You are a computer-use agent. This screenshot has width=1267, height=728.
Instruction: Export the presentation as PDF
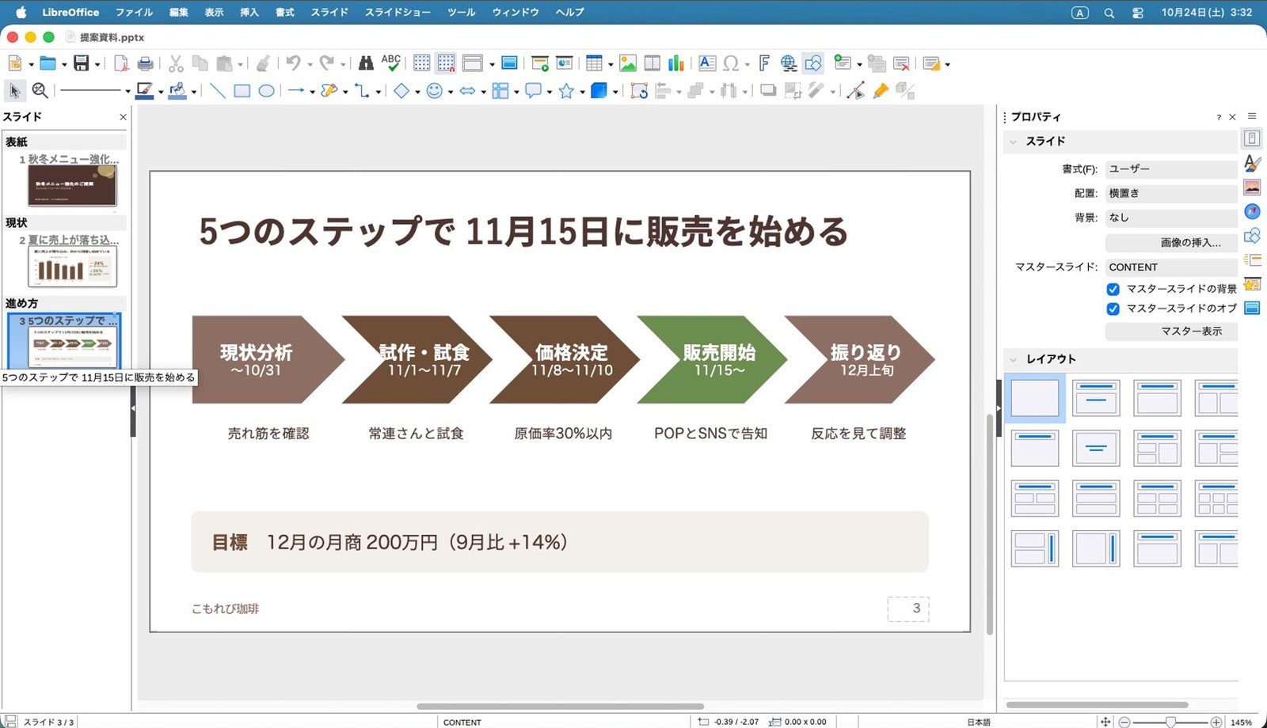(x=121, y=63)
